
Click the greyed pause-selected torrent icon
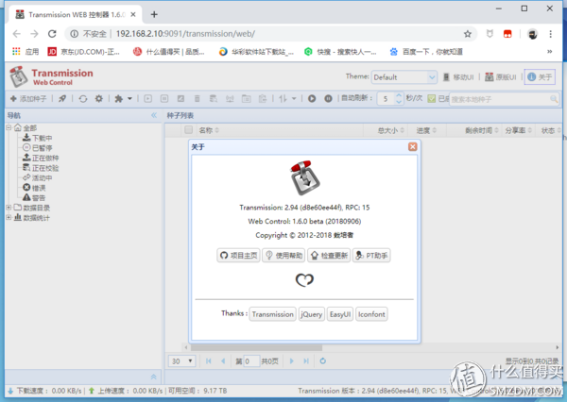coord(164,98)
